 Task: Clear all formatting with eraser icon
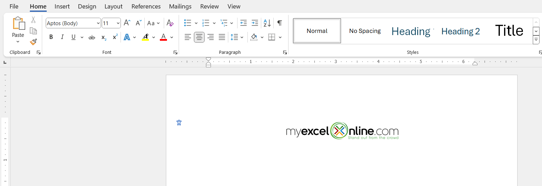pos(170,23)
